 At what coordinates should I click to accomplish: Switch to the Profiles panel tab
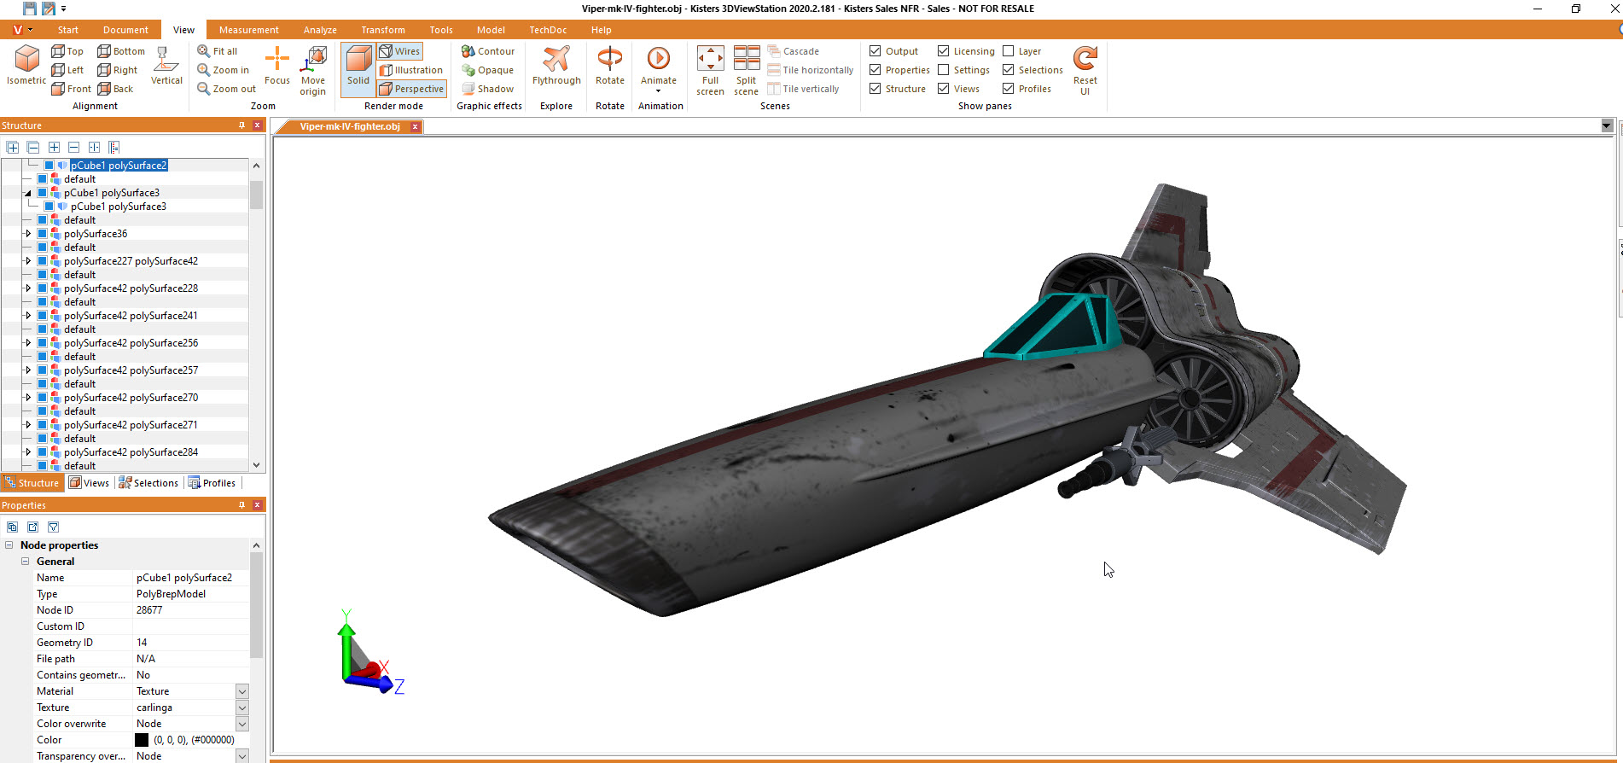coord(212,483)
